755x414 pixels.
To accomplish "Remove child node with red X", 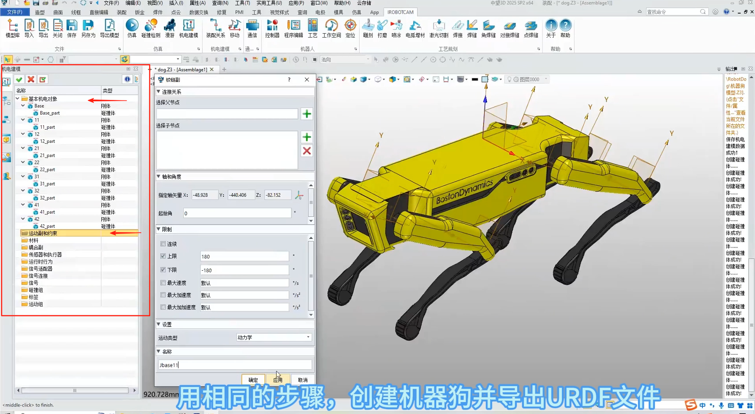I will (306, 151).
